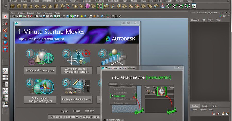Create a polygon pyramid from the shelf
This screenshot has height=121, width=232.
coord(50,6)
